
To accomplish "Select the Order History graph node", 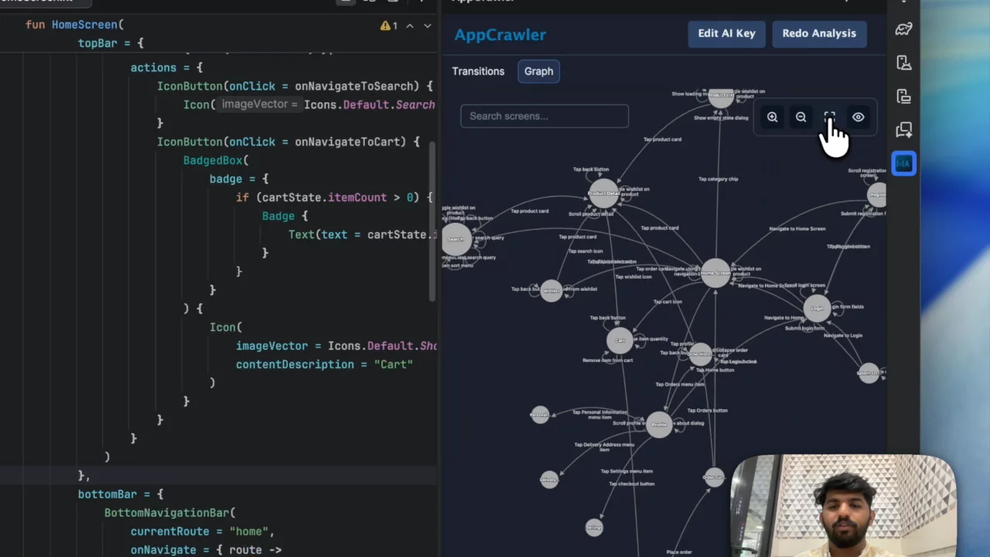I will [700, 354].
